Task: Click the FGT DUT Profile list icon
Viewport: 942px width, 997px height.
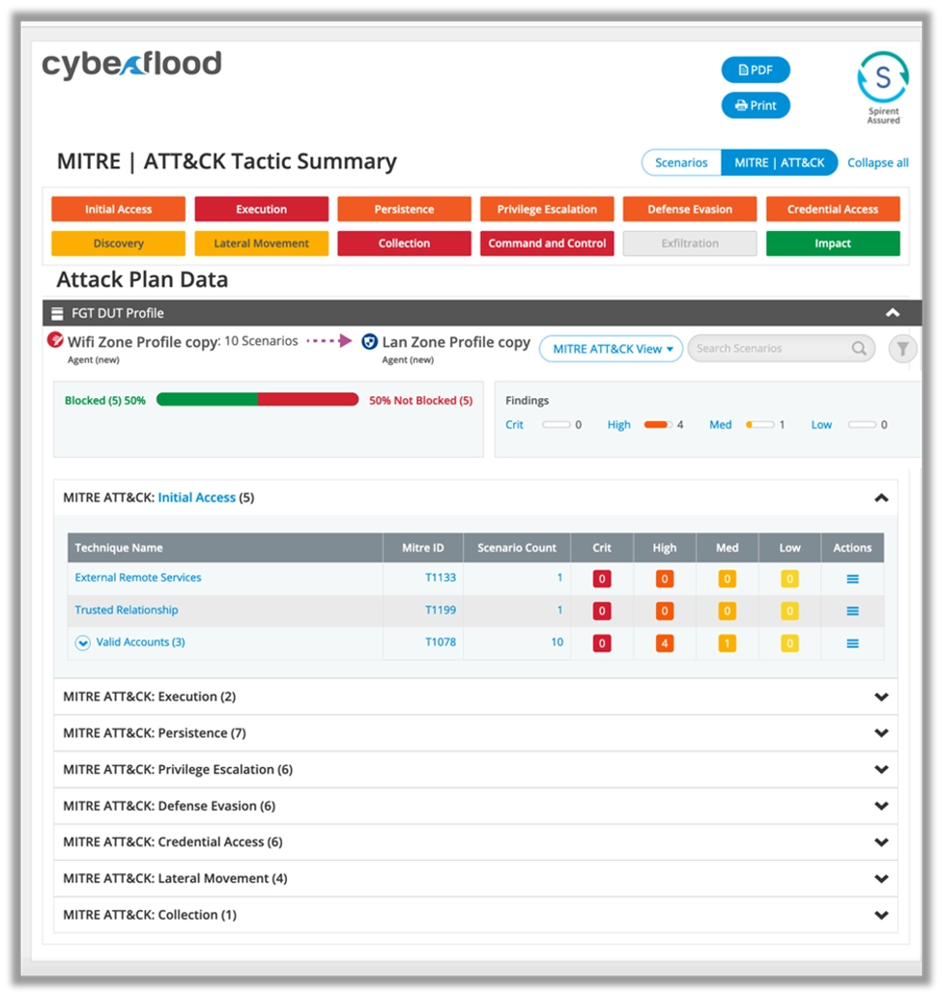Action: 57,313
